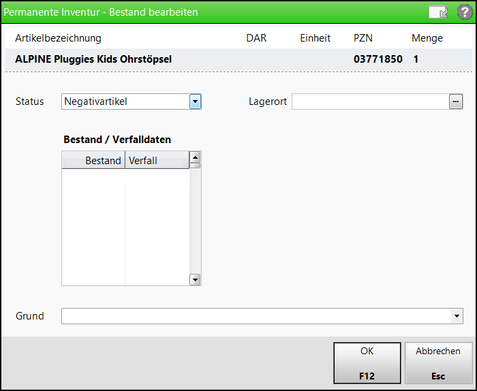Click the Lagerort field label
The width and height of the screenshot is (477, 391).
(268, 101)
